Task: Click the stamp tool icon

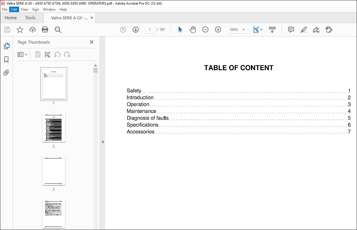Action: (x=329, y=30)
